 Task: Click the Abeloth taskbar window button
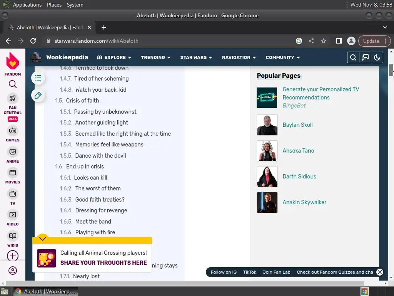tap(45, 291)
